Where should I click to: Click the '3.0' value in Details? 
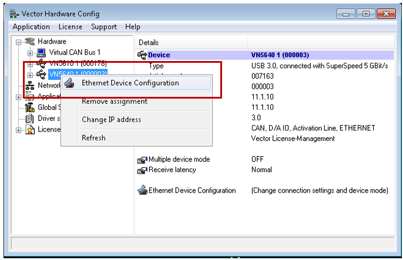click(256, 117)
